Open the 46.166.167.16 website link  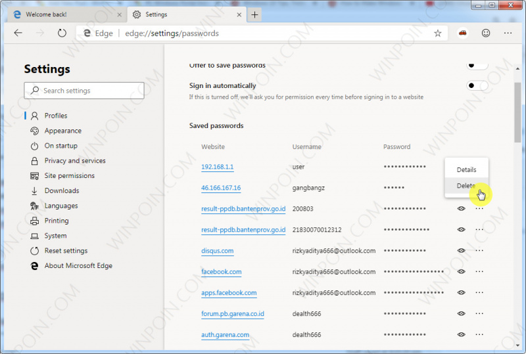(221, 188)
